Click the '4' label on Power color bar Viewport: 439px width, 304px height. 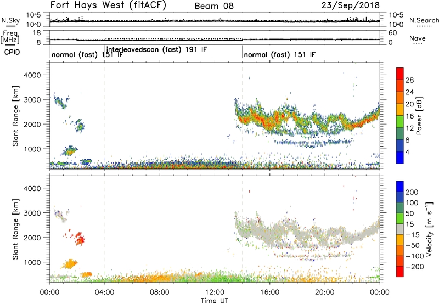pos(407,152)
